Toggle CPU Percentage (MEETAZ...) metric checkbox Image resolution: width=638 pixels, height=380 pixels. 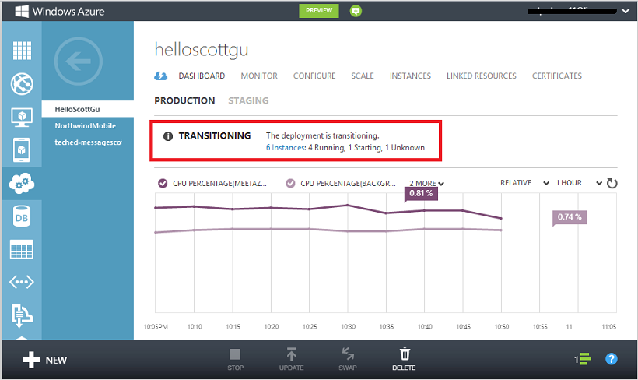163,183
